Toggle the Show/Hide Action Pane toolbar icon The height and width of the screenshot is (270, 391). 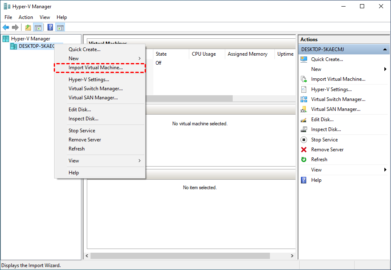(60, 27)
